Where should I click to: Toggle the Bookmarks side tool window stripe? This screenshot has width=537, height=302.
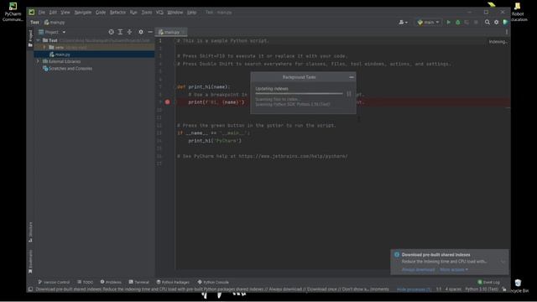(x=30, y=262)
